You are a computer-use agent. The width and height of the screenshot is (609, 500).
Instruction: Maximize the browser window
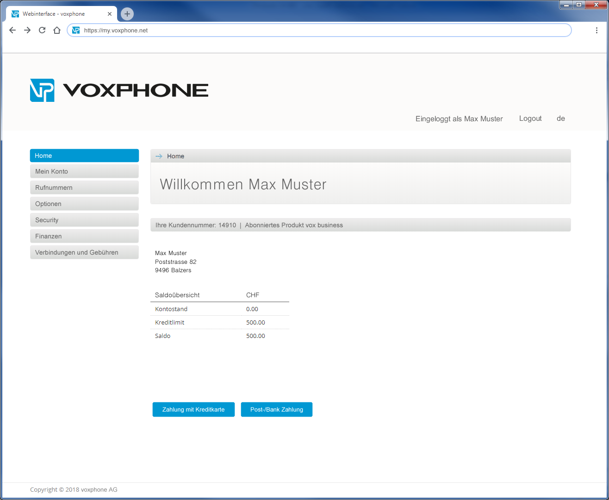pos(578,5)
